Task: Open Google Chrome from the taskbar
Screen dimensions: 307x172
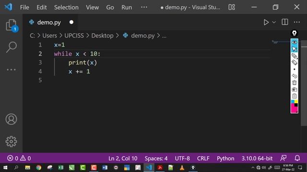Action: [38, 168]
